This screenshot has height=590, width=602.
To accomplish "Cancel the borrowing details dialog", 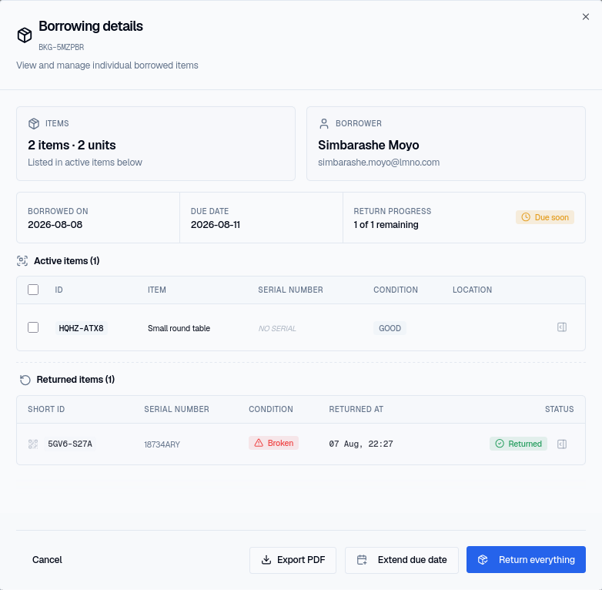I will point(47,560).
